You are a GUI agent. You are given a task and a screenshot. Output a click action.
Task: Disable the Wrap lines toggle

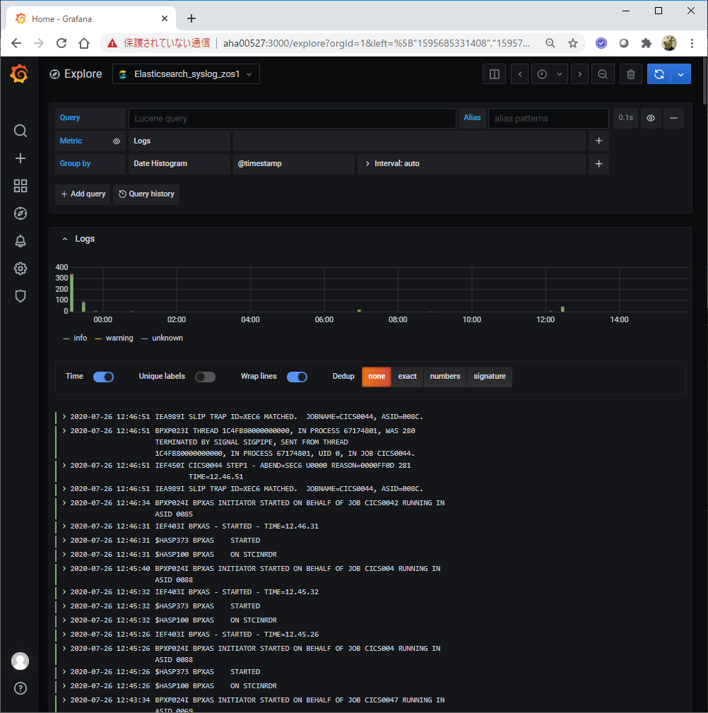coord(297,377)
